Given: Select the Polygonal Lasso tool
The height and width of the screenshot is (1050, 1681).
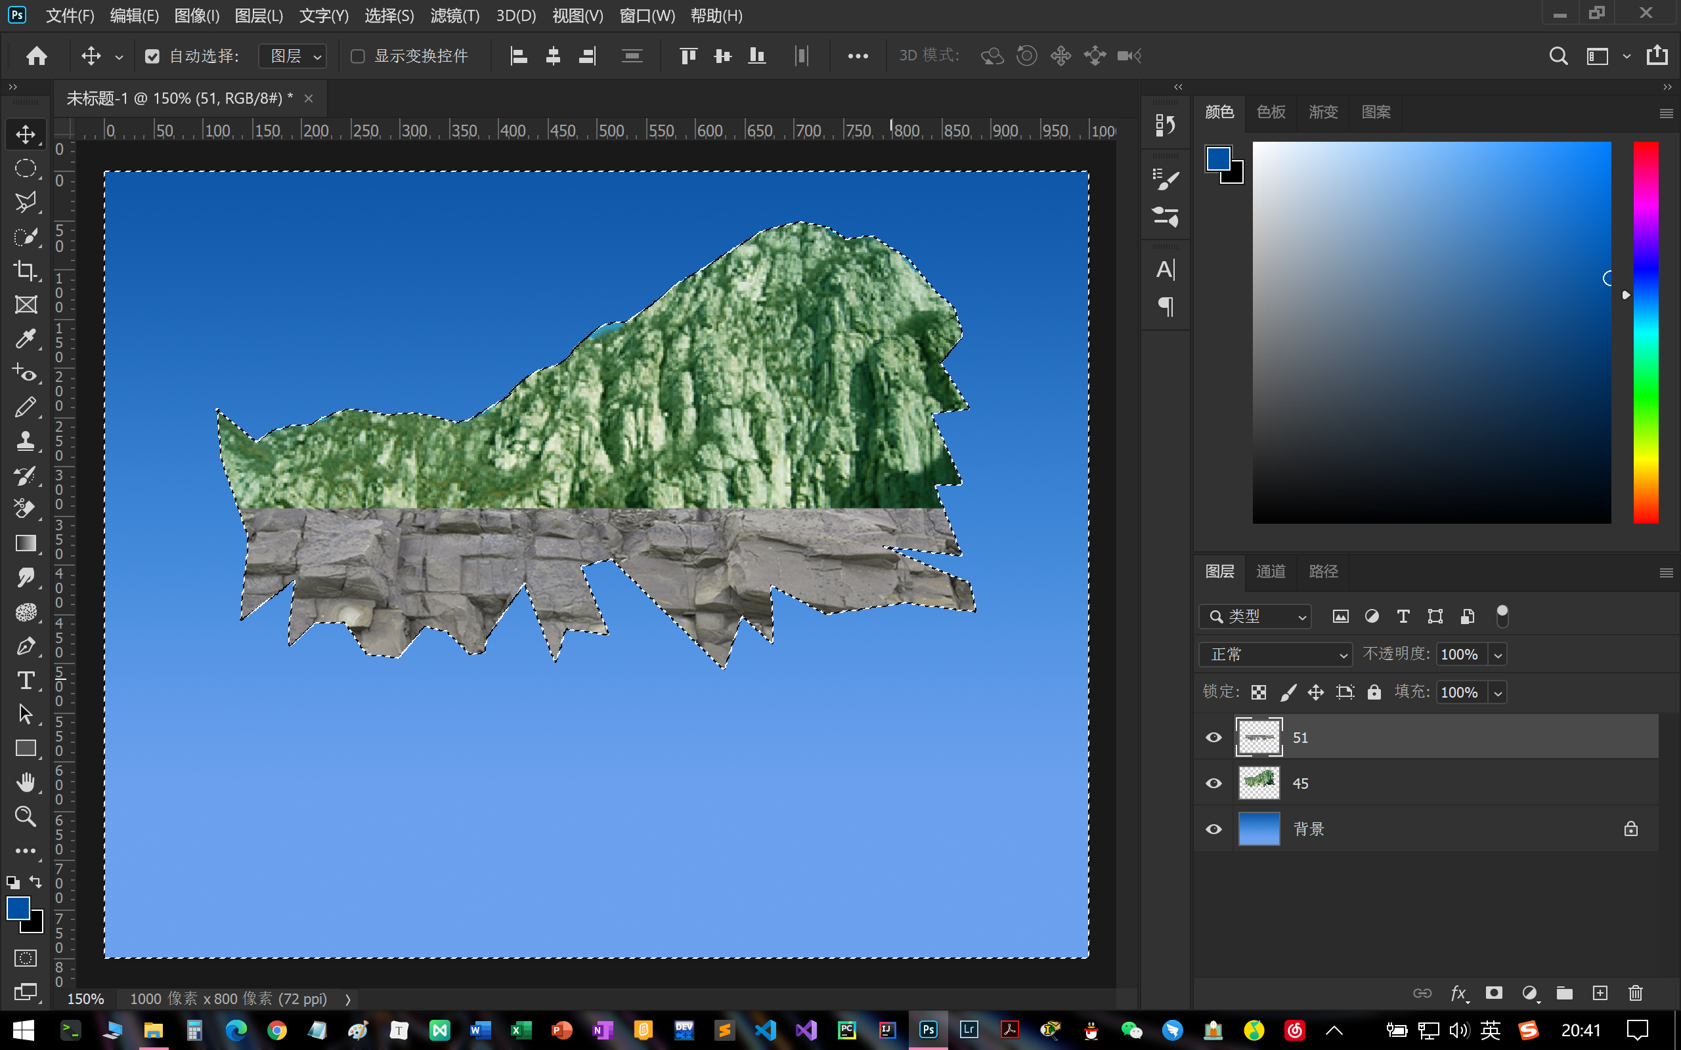Looking at the screenshot, I should pos(26,202).
